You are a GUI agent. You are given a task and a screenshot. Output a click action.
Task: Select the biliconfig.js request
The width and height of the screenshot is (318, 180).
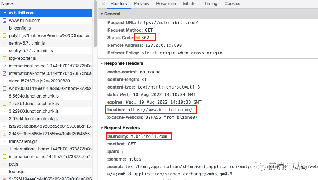(x=46, y=28)
